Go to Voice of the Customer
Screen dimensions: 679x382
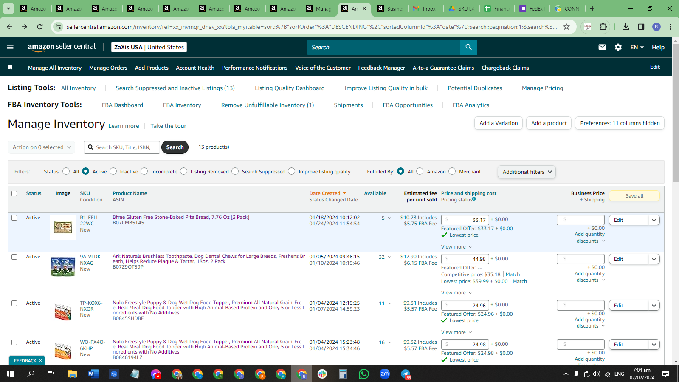(323, 68)
